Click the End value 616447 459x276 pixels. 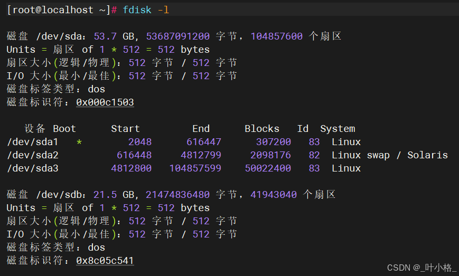(x=204, y=142)
